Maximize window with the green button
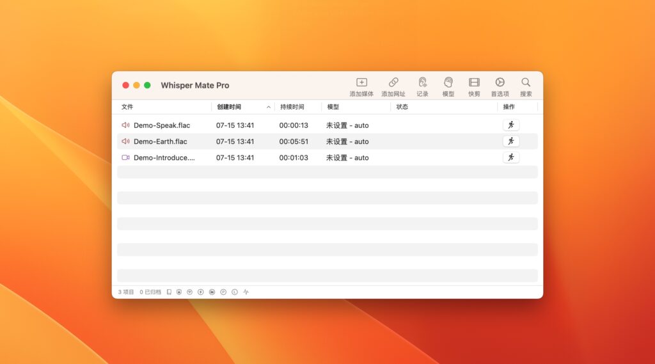 tap(147, 85)
